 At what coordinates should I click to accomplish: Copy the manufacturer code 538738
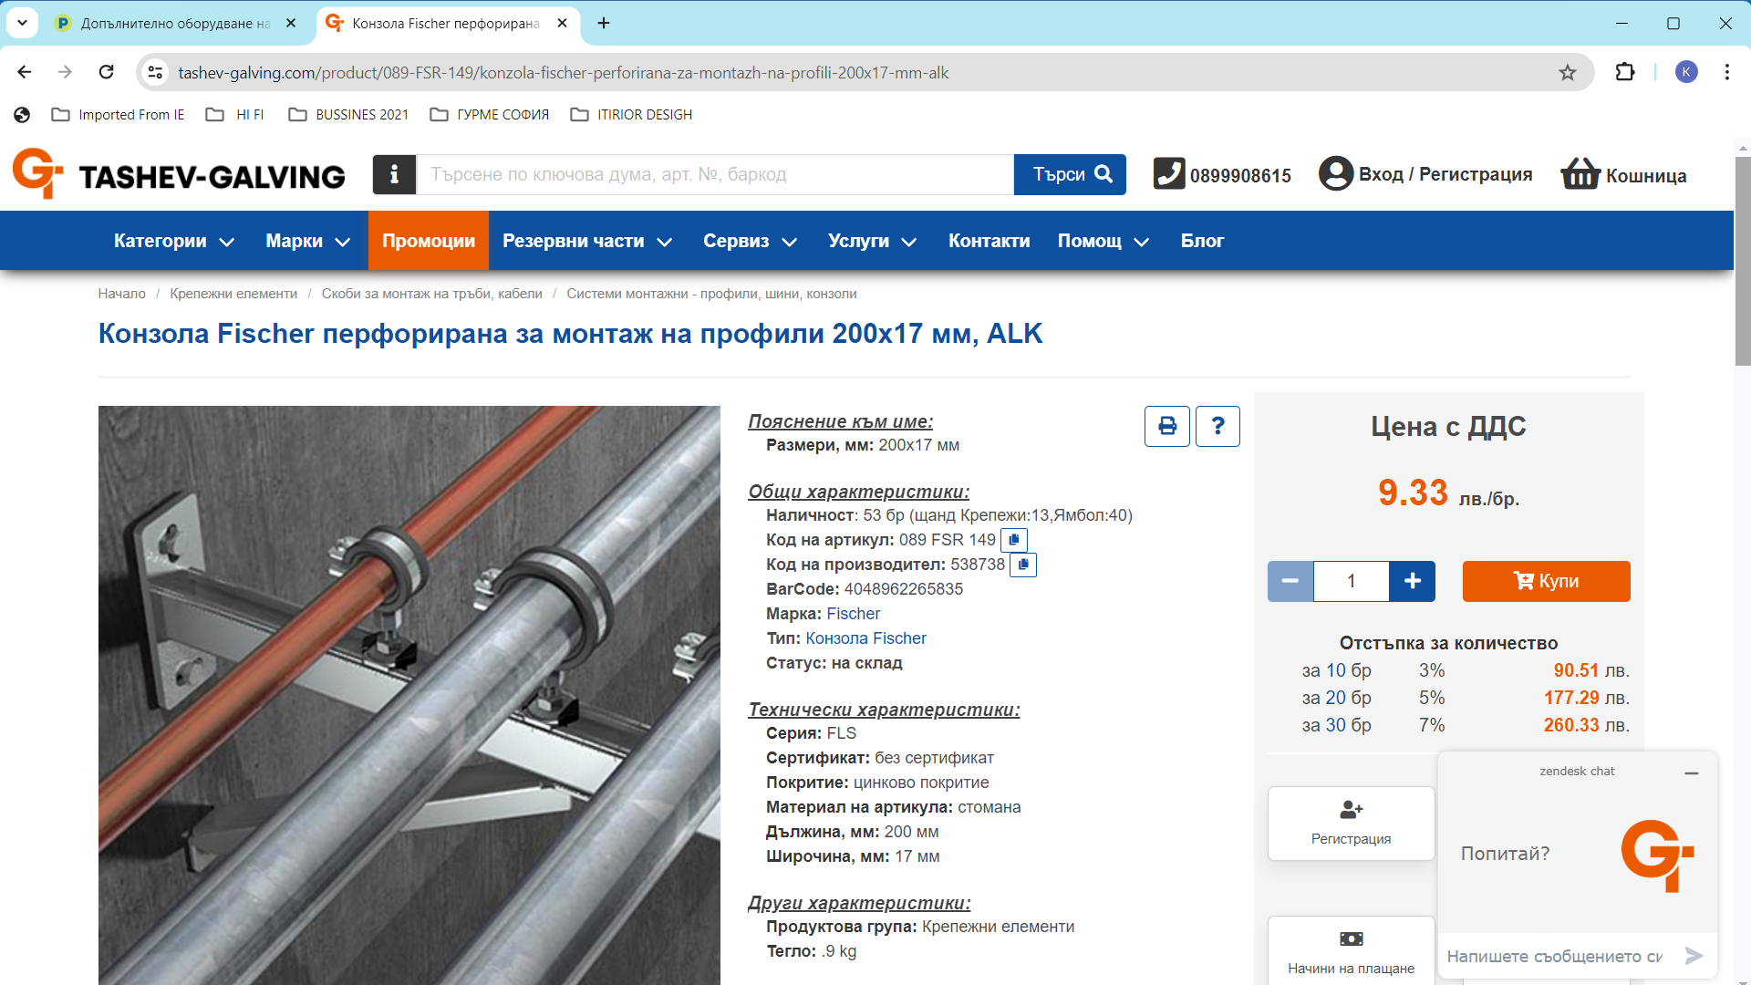pos(1023,565)
